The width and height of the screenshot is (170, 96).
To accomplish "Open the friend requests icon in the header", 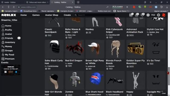I will click(x=137, y=15).
